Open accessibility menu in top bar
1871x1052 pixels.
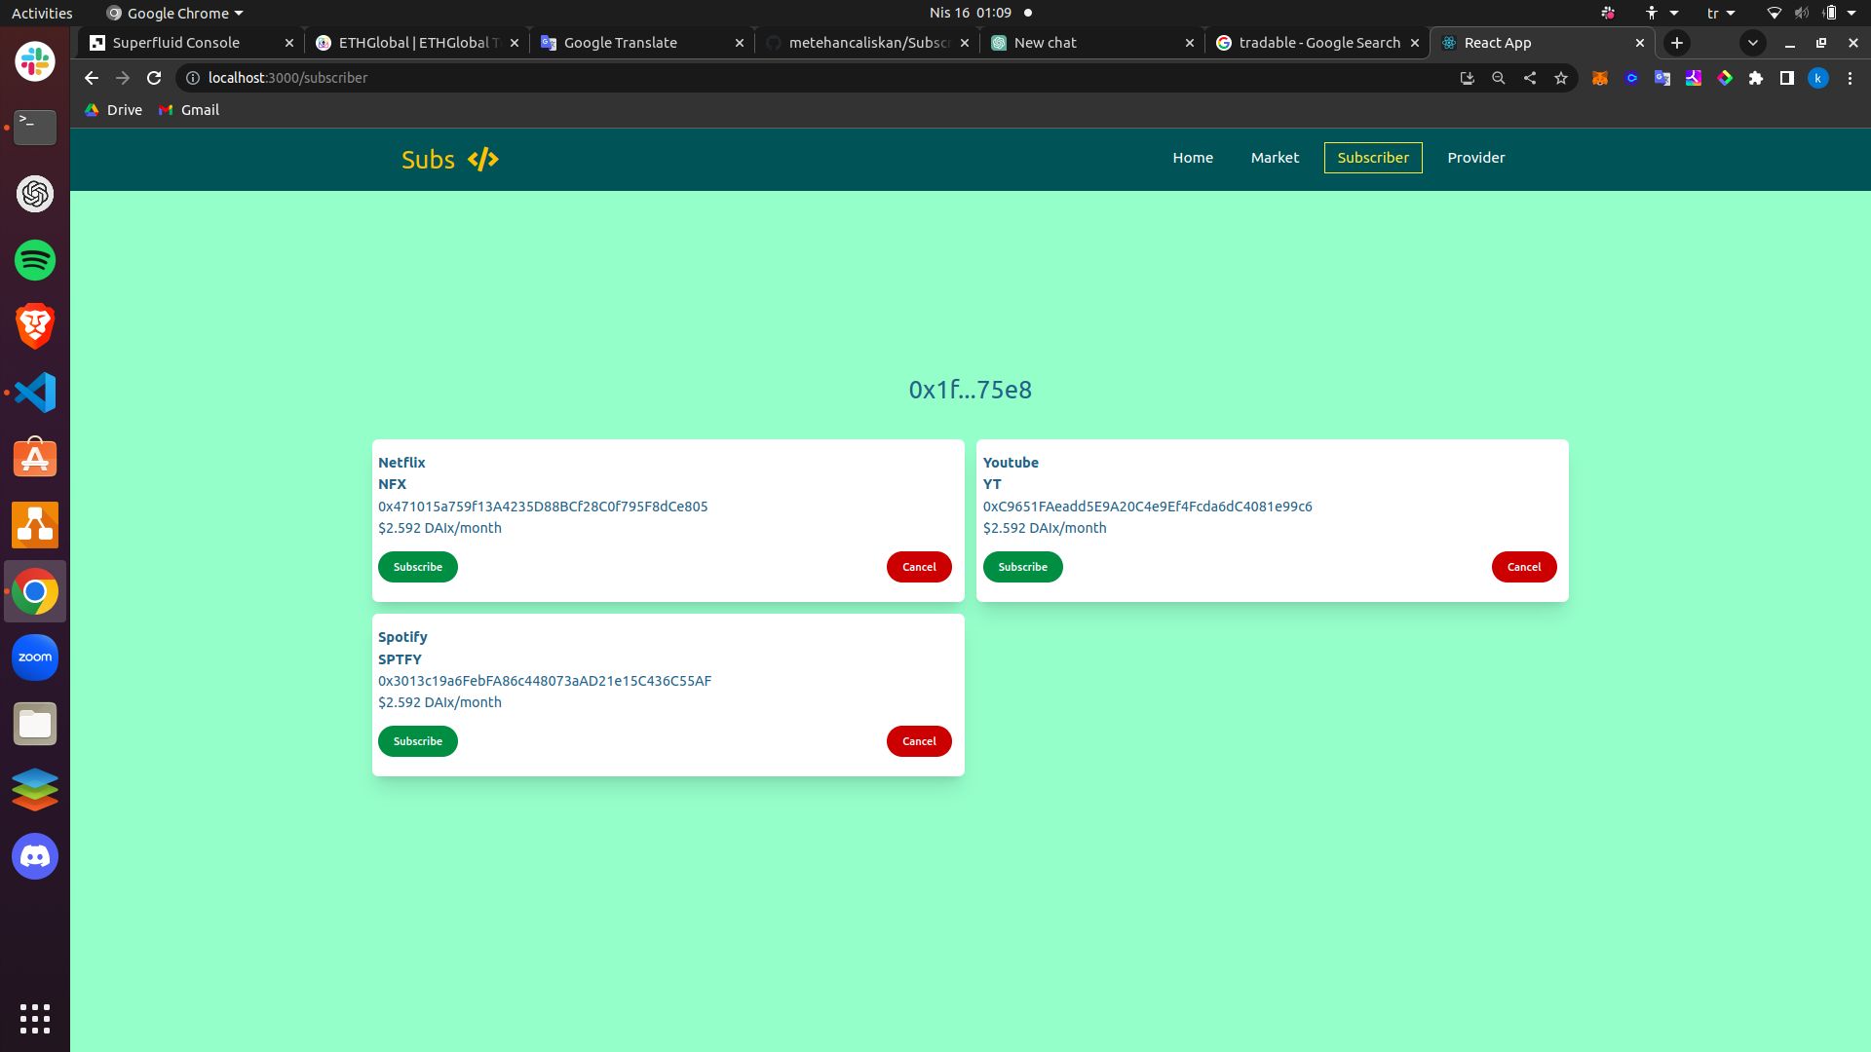(1661, 13)
